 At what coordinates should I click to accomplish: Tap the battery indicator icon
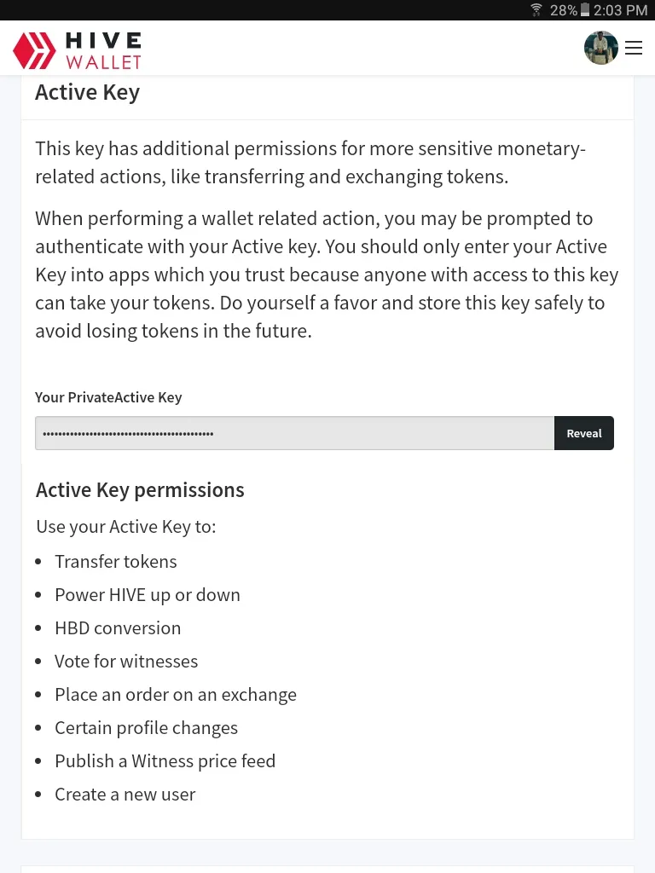pyautogui.click(x=585, y=10)
